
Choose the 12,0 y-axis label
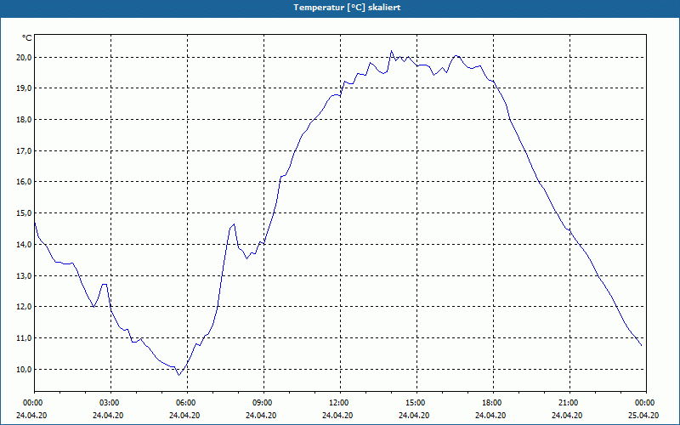[x=24, y=307]
